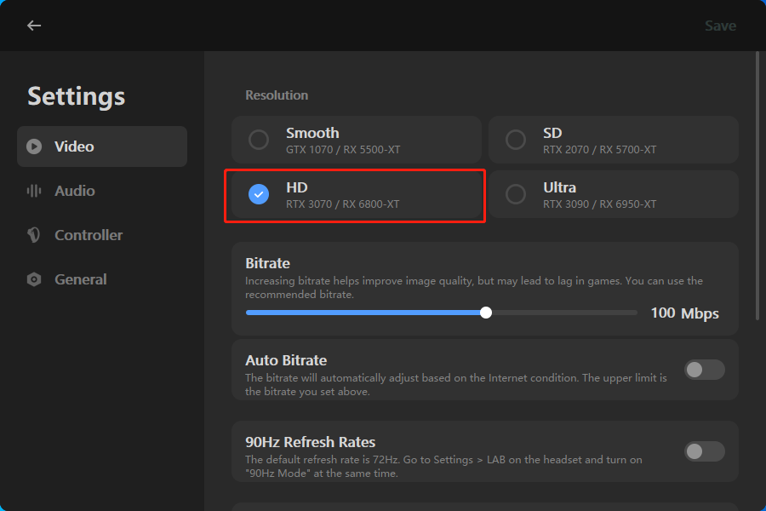Select the Video settings tab
766x511 pixels.
(102, 146)
